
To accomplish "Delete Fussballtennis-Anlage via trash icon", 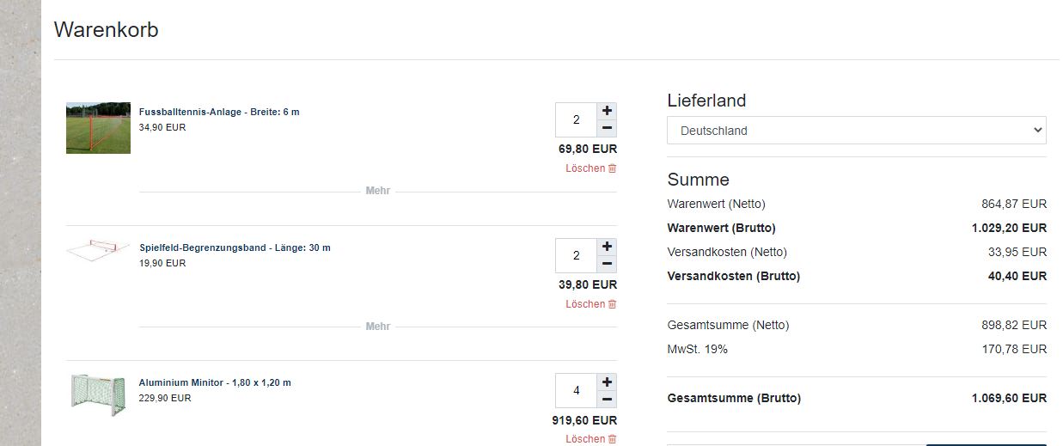I will point(612,168).
